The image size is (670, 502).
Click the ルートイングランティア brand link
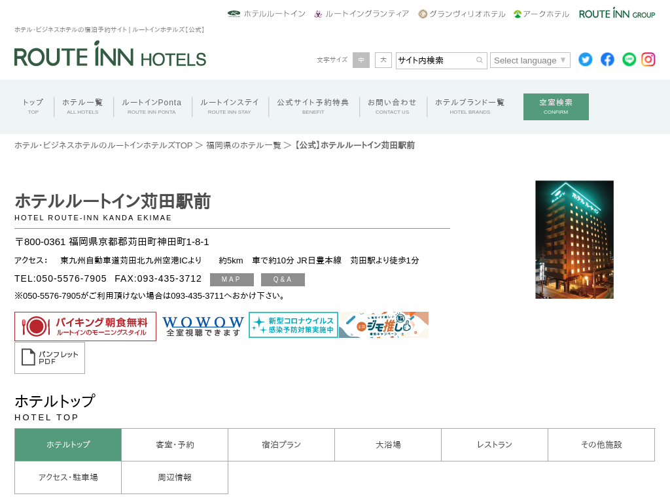click(361, 14)
